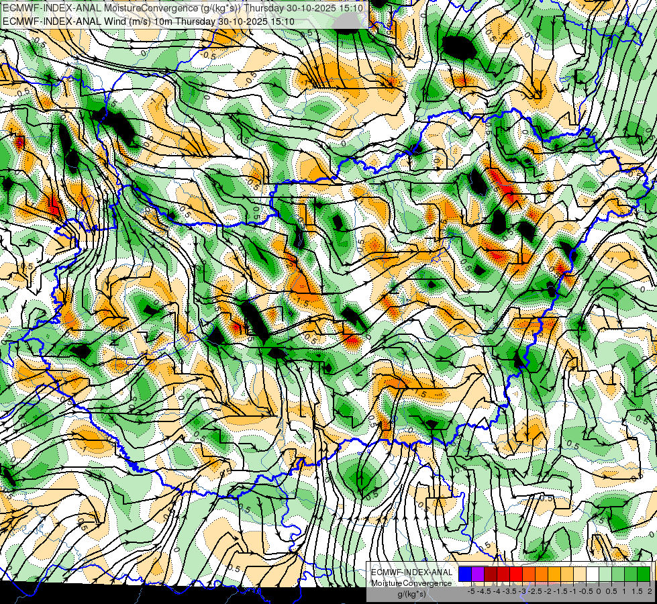Click the MoistureConvergence title line at the top
The image size is (657, 604).
click(183, 7)
